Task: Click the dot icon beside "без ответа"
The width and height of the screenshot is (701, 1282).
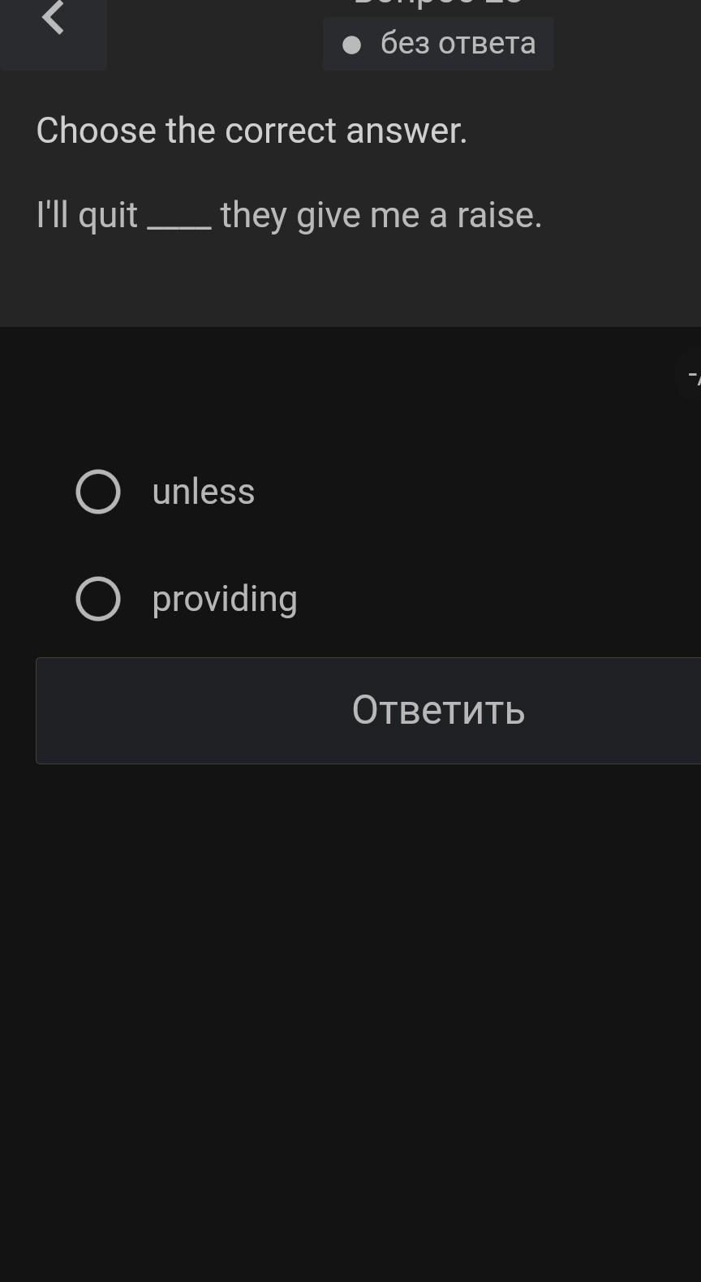Action: (351, 45)
